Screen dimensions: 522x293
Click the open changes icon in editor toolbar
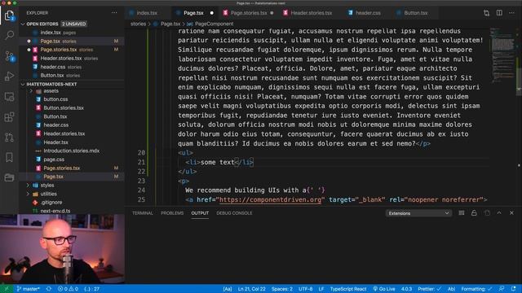[x=486, y=13]
